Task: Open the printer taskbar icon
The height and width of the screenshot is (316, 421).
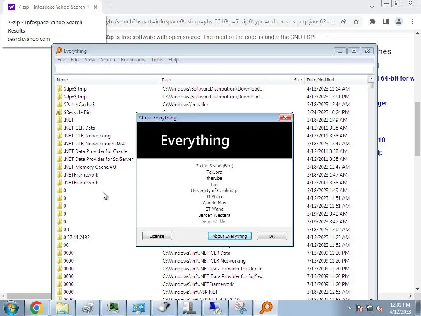Action: (88, 308)
